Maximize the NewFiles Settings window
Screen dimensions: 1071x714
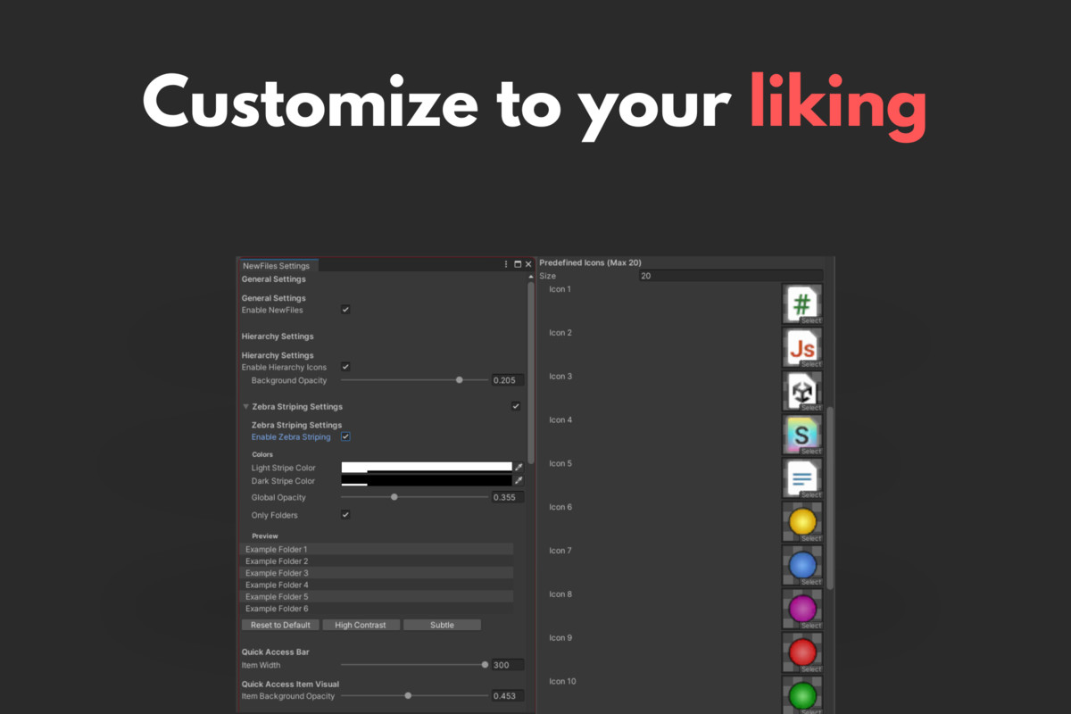point(518,265)
